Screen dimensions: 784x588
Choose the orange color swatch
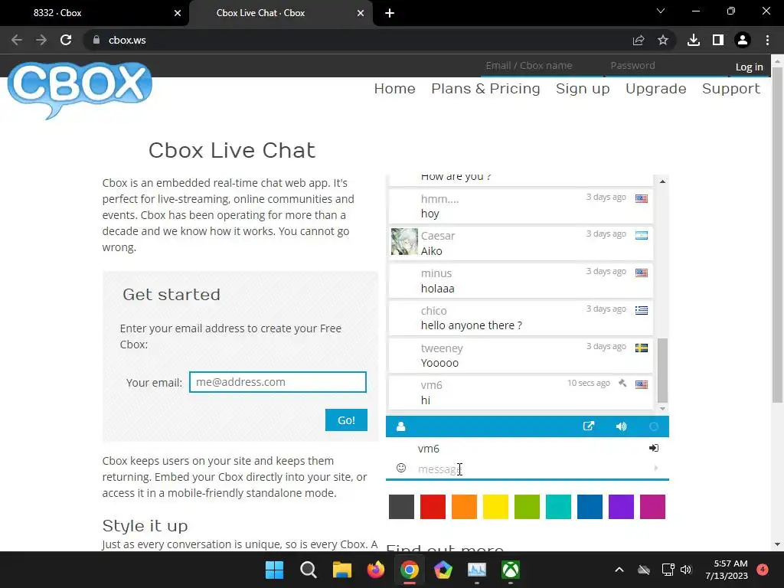(464, 507)
